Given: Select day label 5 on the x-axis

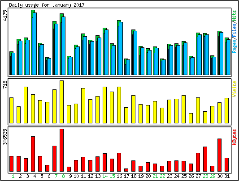Looking at the screenshot, I should (x=42, y=176).
